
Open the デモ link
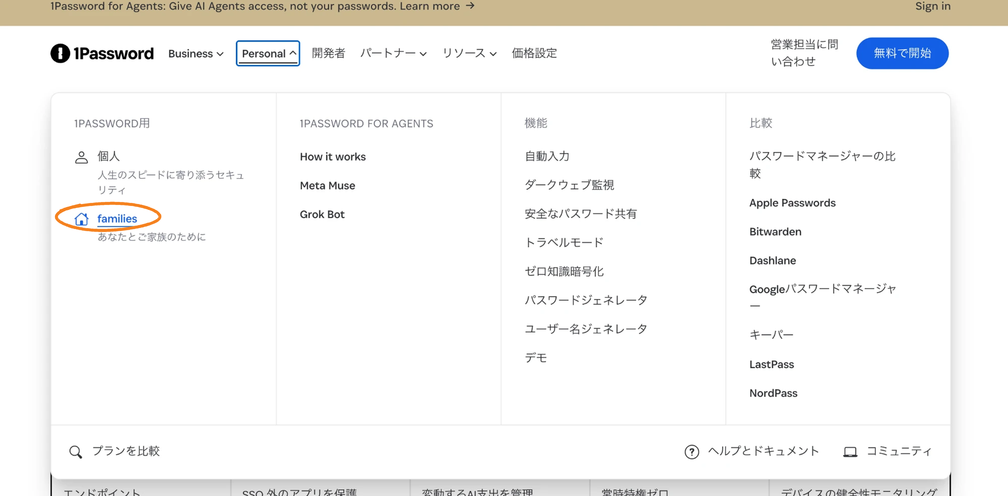pos(536,358)
